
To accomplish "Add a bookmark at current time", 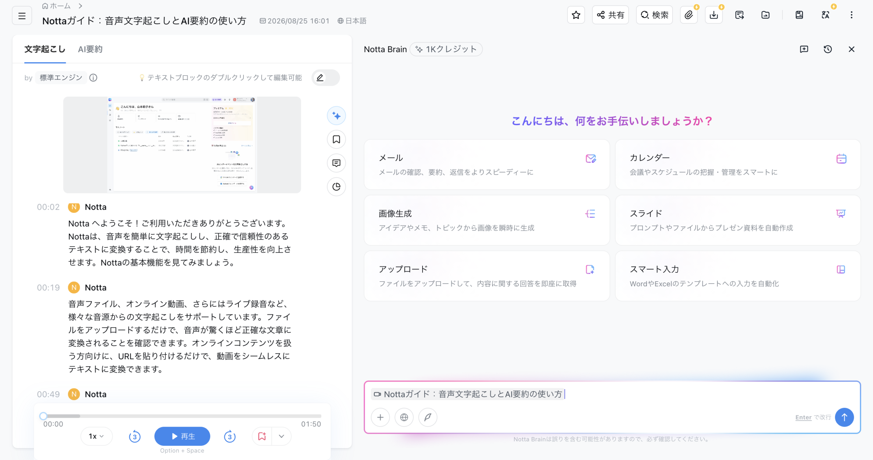I will point(262,436).
